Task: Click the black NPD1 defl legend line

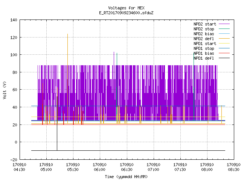Action: [x=224, y=58]
